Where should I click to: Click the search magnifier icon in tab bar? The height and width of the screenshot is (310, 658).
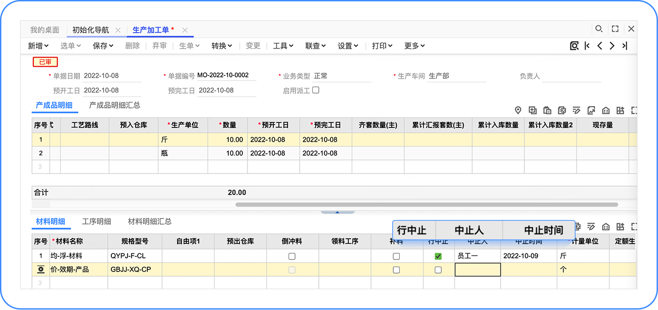[x=599, y=29]
